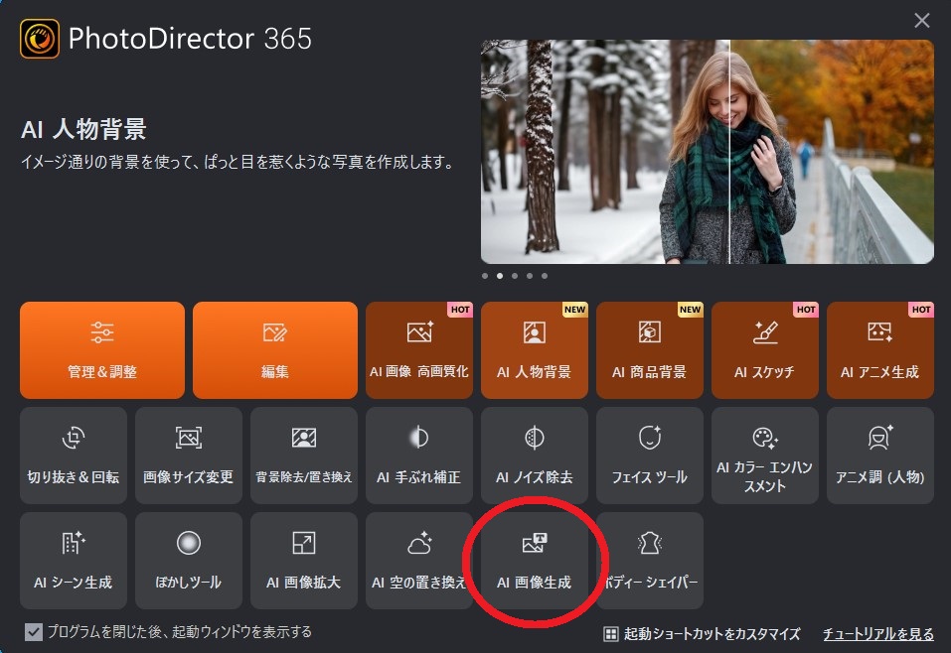This screenshot has height=653, width=951.
Task: Select the first carousel dot
Action: point(485,276)
